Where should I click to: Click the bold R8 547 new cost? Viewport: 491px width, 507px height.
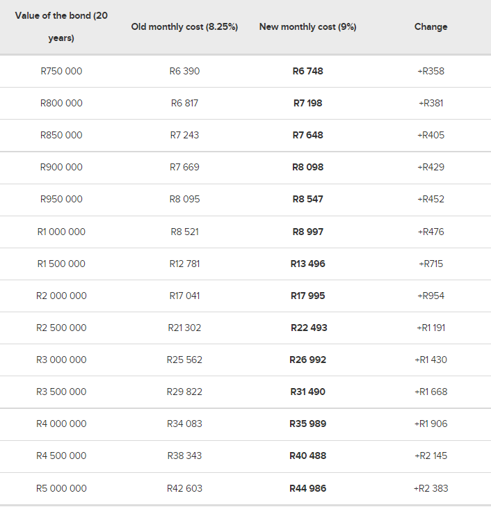(x=307, y=199)
